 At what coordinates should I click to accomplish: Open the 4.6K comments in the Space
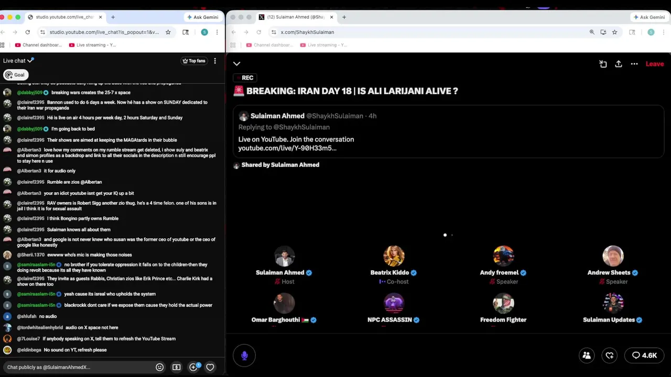coord(644,356)
